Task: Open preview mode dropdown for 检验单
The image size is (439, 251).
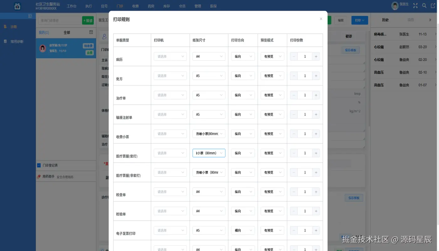Action: [x=272, y=211]
